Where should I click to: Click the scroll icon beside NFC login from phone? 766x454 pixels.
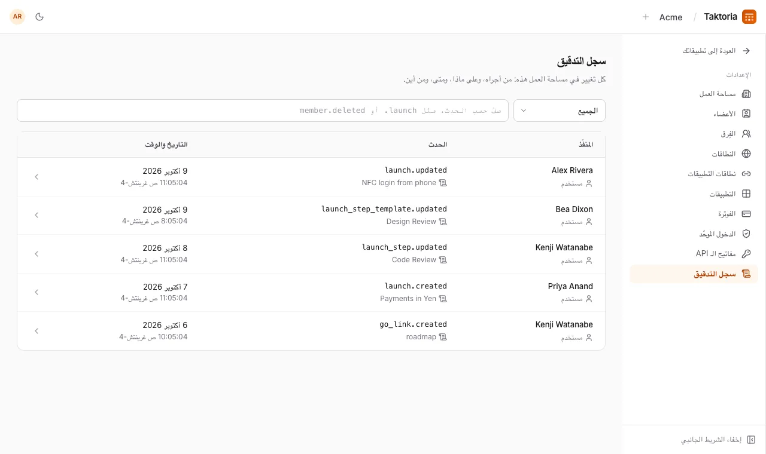pyautogui.click(x=443, y=183)
